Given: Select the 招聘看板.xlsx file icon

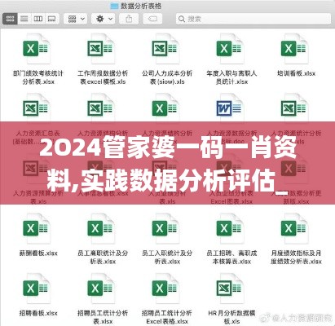Looking at the screenshot, I should click(36, 289).
